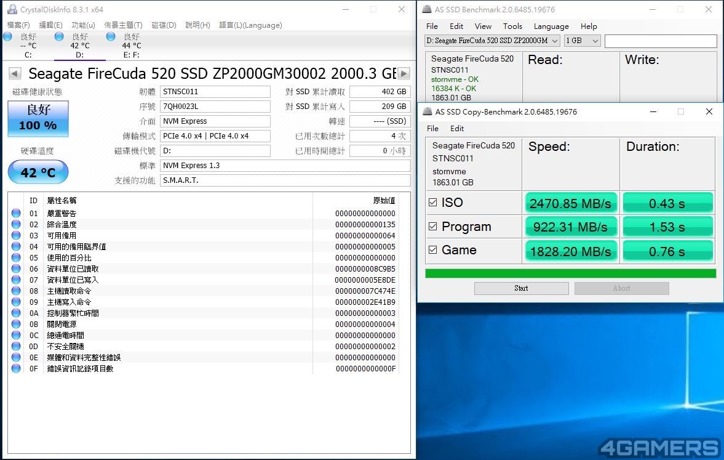Viewport: 724px width, 460px height.
Task: Click status orb for attribute 0C 總通電時間
Action: click(x=16, y=335)
